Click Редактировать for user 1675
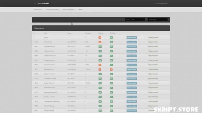The width and height of the screenshot is (202, 113). [153, 83]
